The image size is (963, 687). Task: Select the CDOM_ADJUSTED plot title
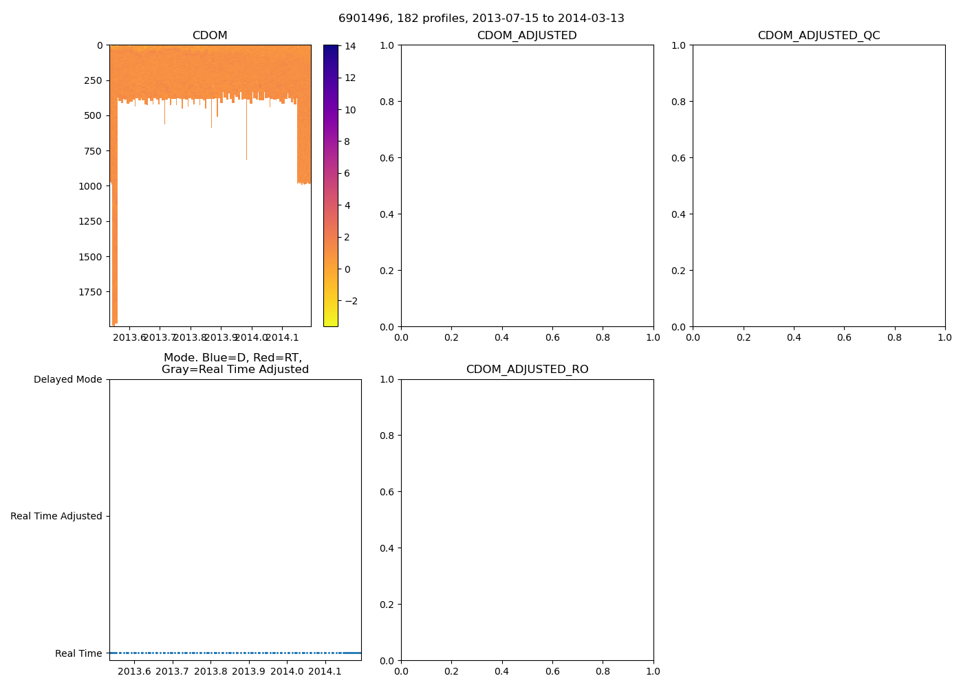coord(527,36)
